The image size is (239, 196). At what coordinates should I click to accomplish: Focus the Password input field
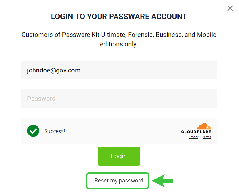tap(119, 99)
